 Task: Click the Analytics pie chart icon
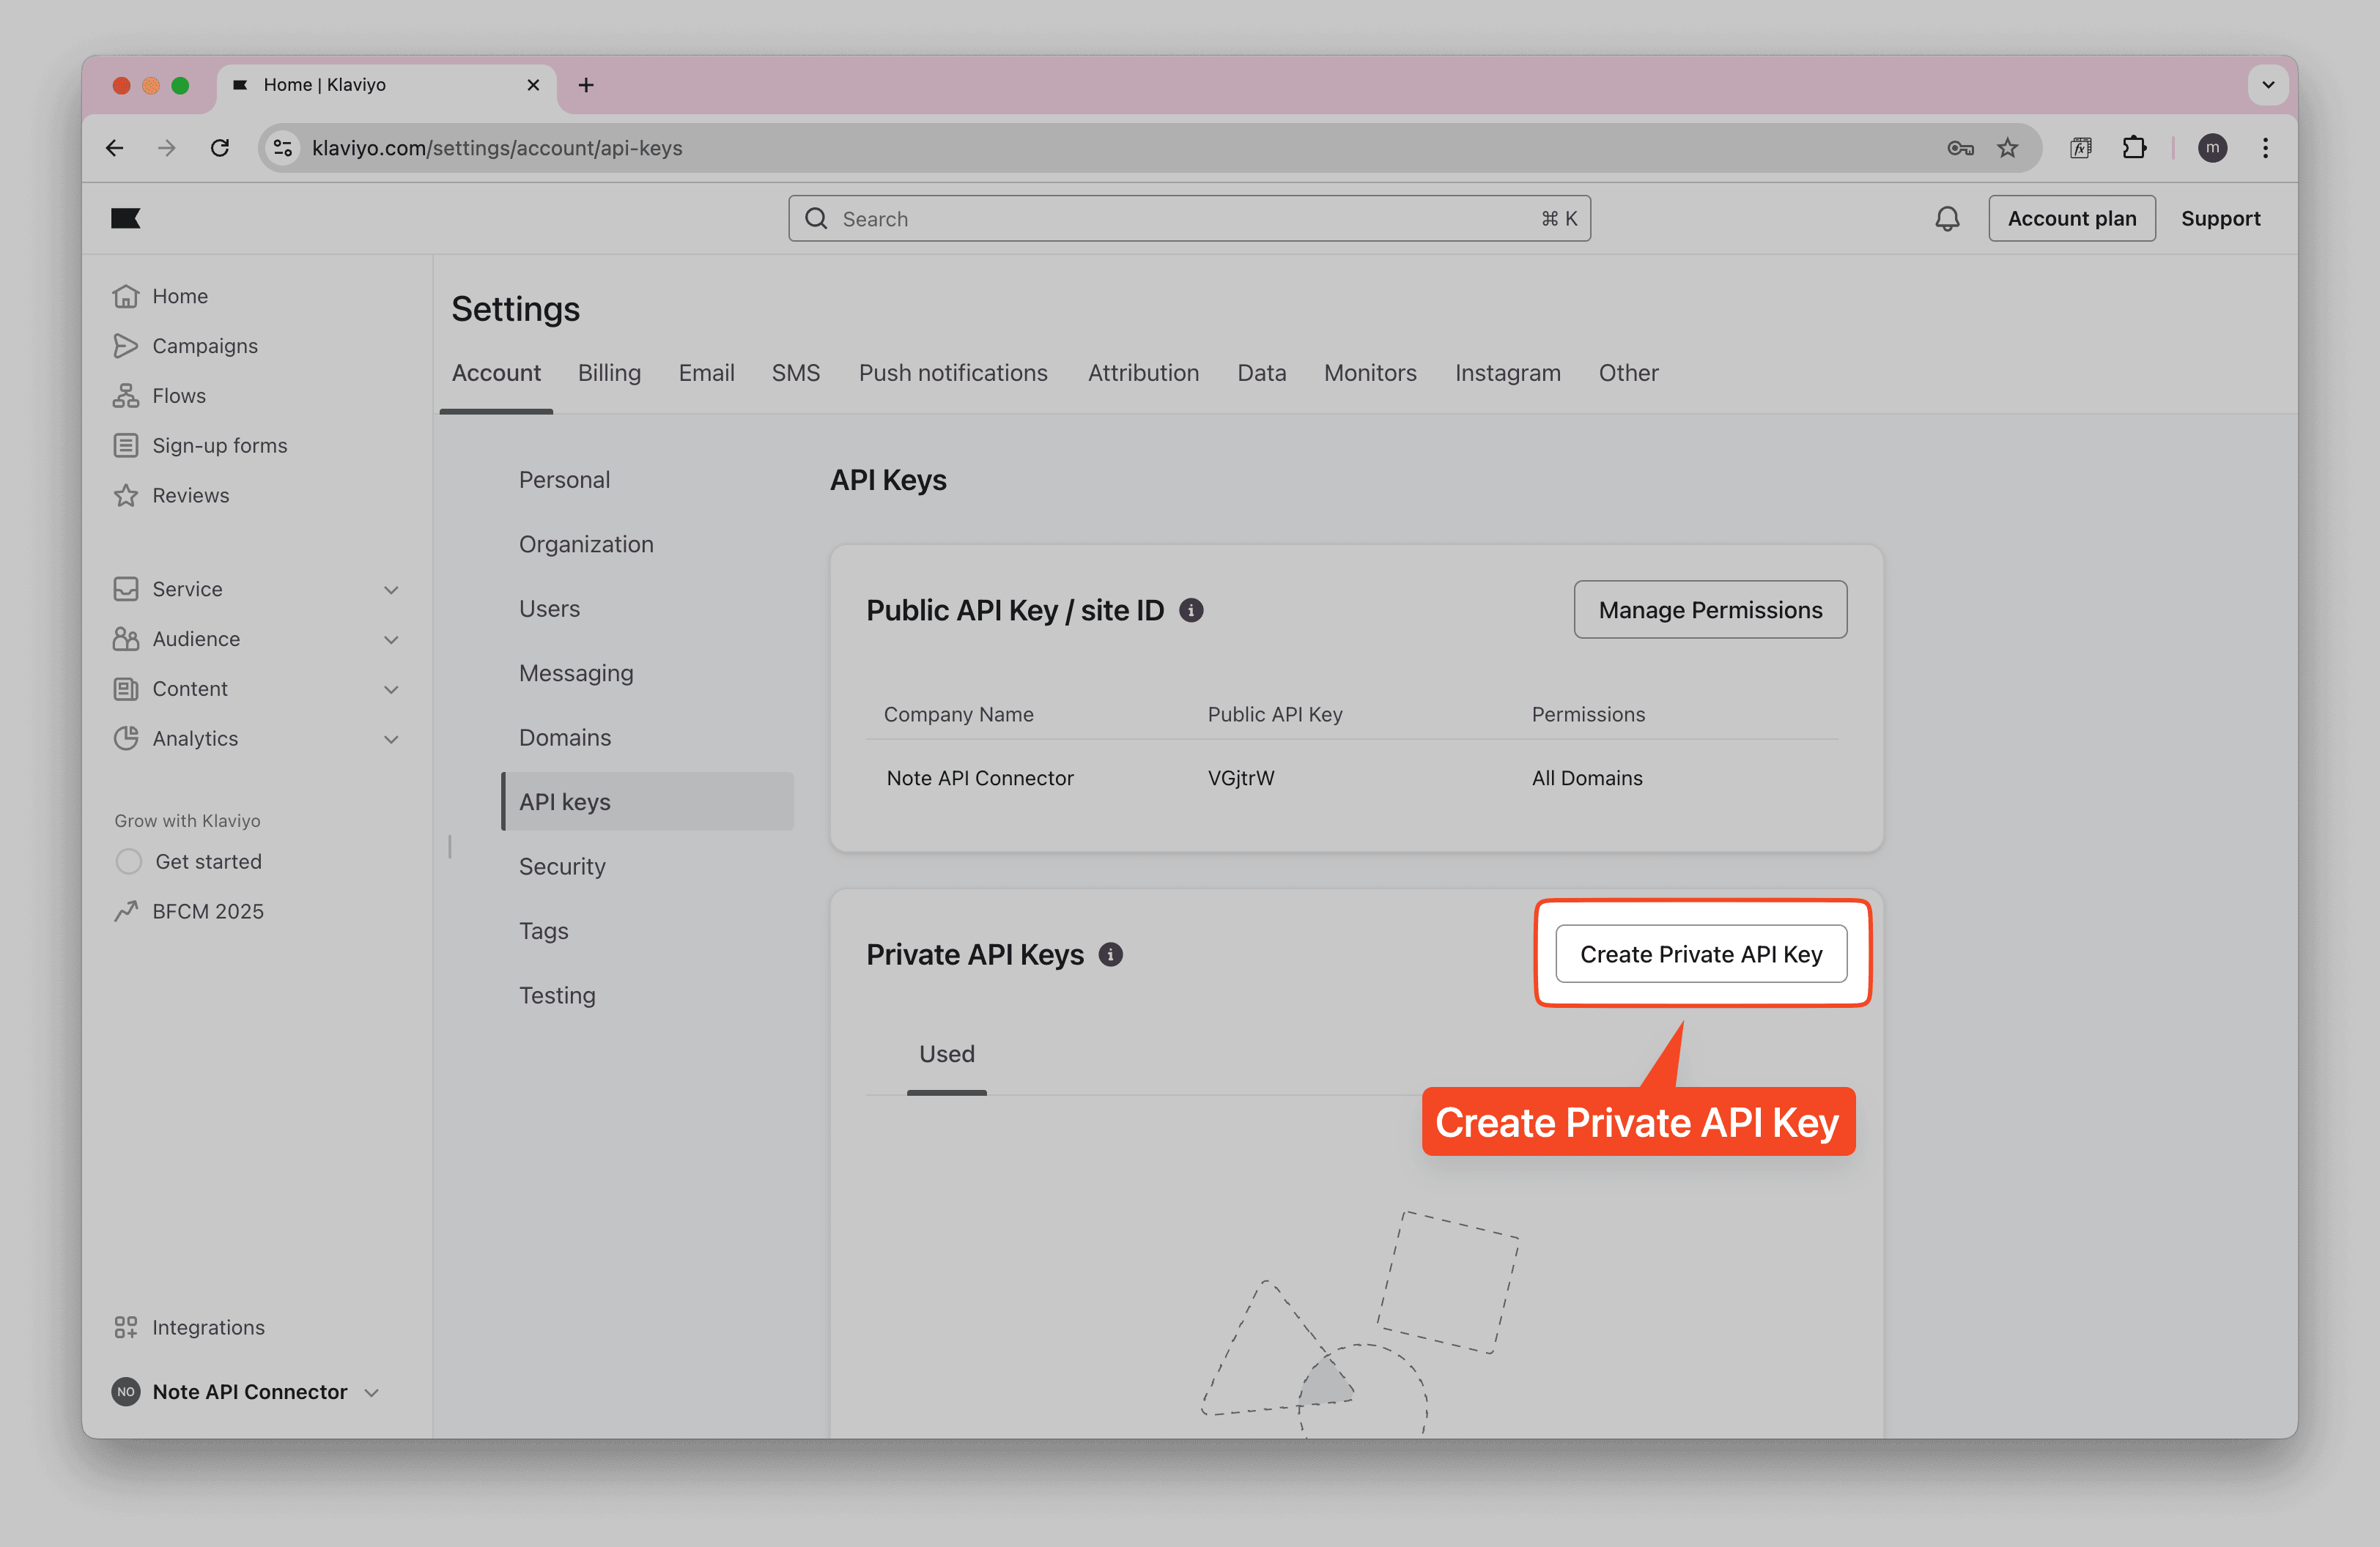pyautogui.click(x=126, y=738)
